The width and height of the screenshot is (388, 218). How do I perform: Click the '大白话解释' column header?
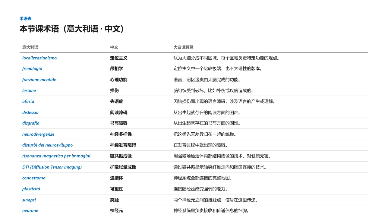click(183, 47)
